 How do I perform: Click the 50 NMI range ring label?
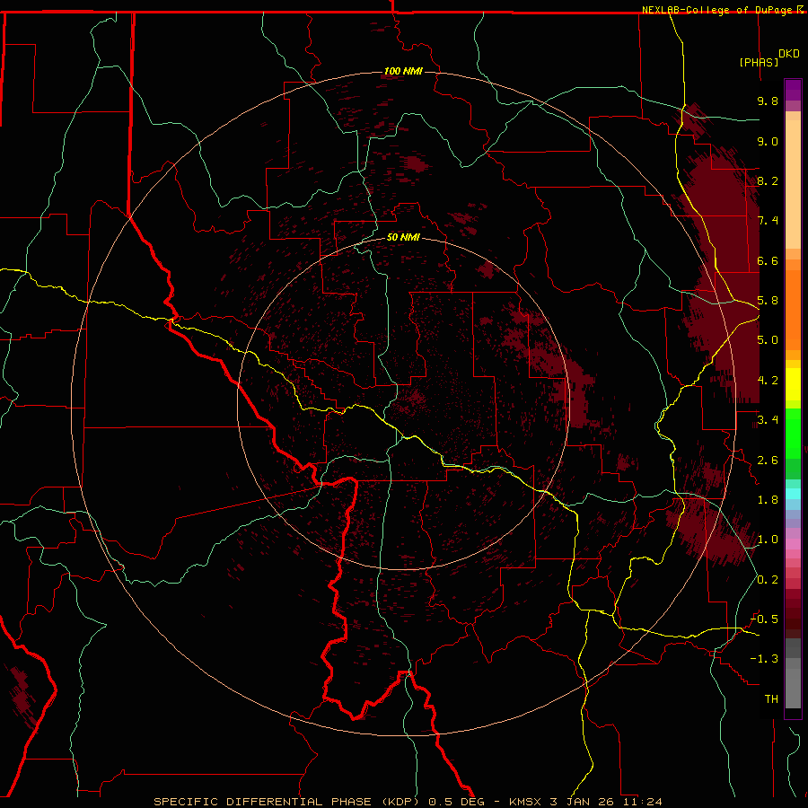403,238
